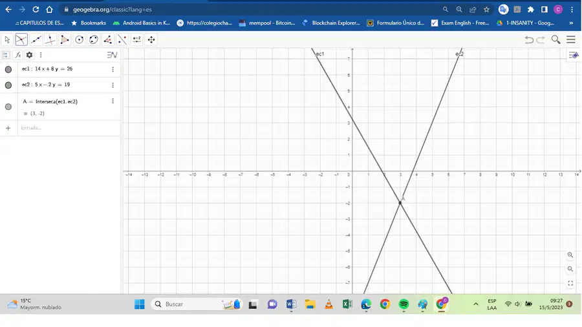Open the browser home page
Image resolution: width=582 pixels, height=327 pixels.
click(x=49, y=10)
